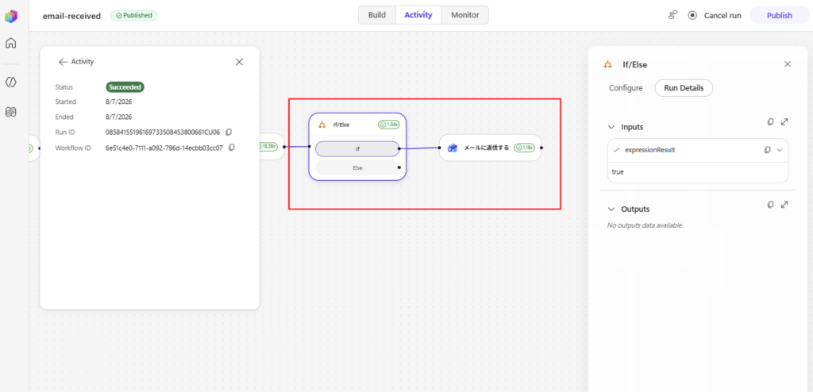Click the checkmark beside expressionResult
Screen dimensions: 813x392
click(x=616, y=150)
